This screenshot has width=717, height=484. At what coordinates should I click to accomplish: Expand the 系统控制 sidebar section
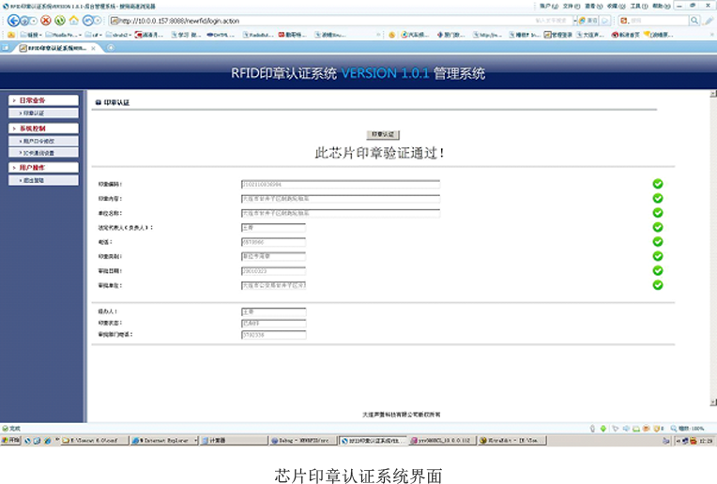43,129
